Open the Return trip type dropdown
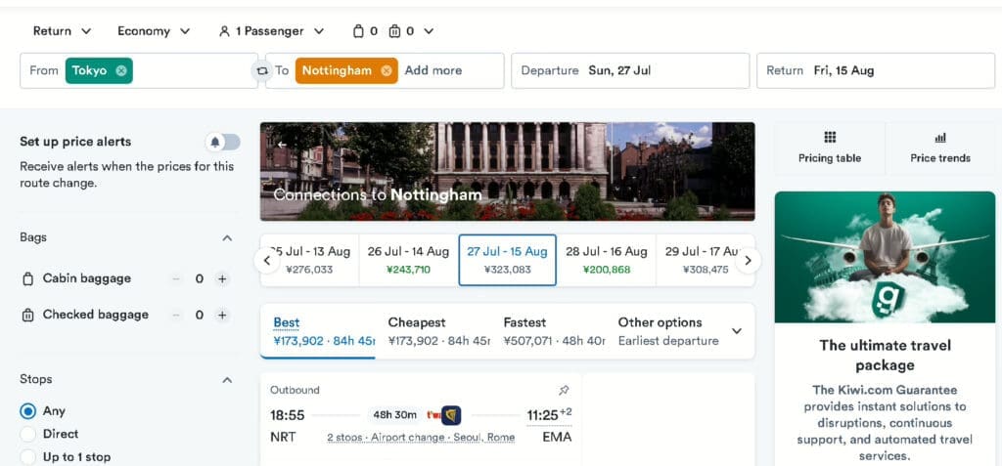The image size is (1002, 466). 62,31
